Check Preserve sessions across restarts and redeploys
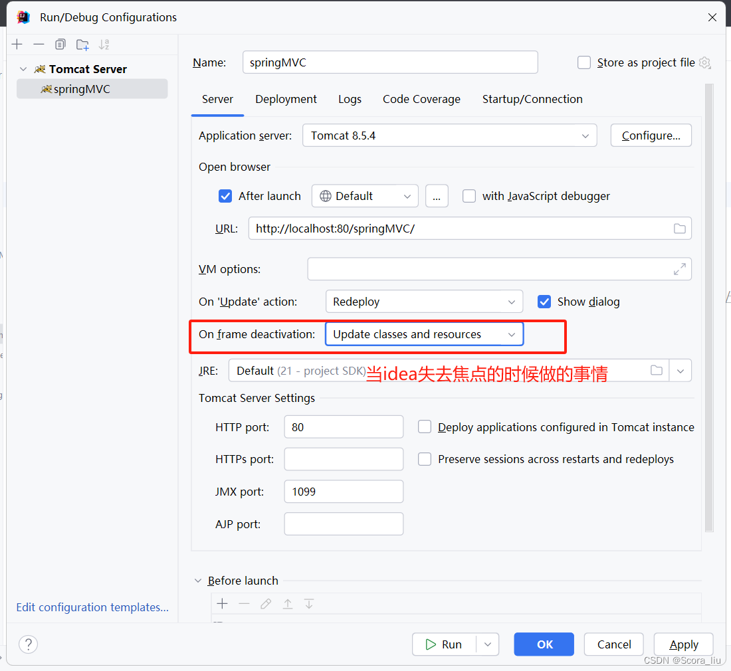731x671 pixels. 424,459
